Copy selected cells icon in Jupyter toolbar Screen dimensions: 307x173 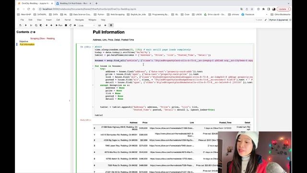point(36,25)
